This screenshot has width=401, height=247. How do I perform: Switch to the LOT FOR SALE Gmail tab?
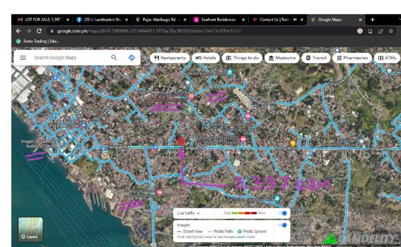(42, 19)
